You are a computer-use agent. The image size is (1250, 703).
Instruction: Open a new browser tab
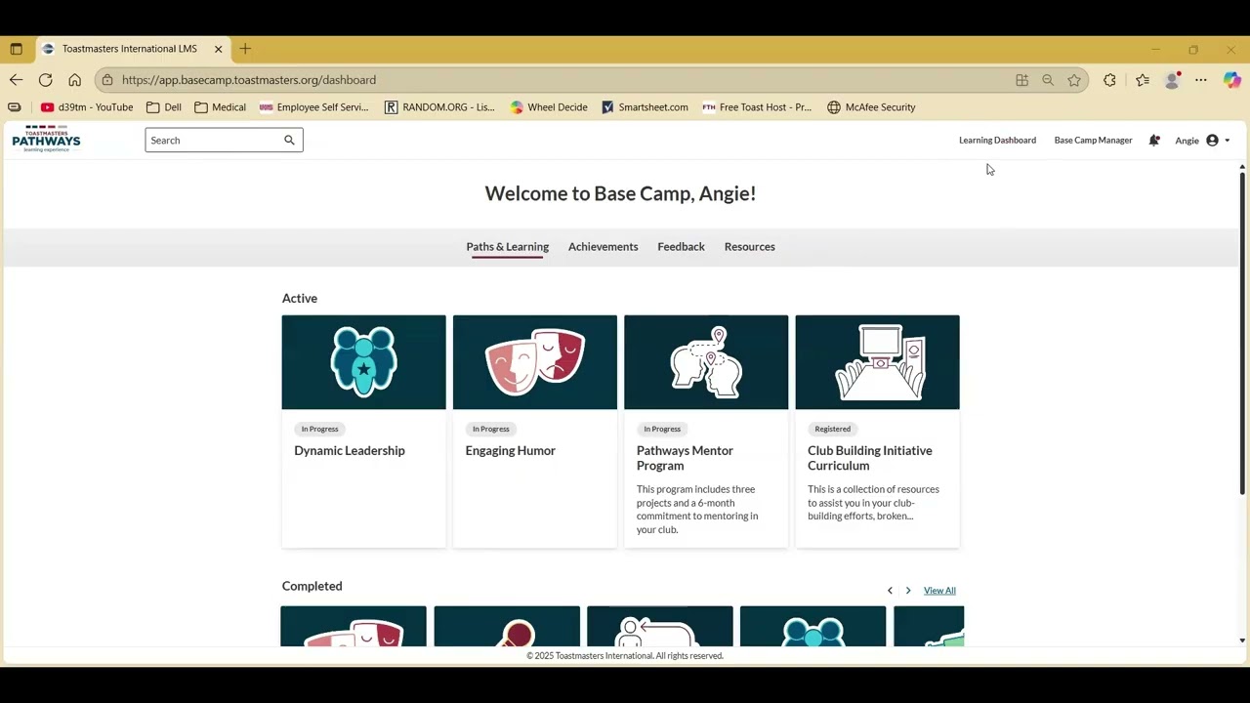point(245,49)
